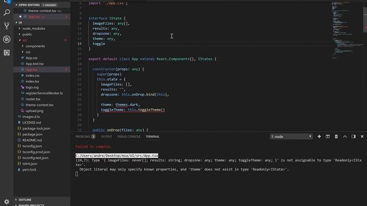Open router.tsx file
Viewport: 367px width, 206px height.
coord(33,99)
